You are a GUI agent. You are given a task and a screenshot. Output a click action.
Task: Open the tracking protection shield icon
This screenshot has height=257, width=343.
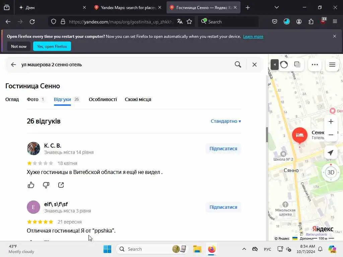pyautogui.click(x=54, y=22)
